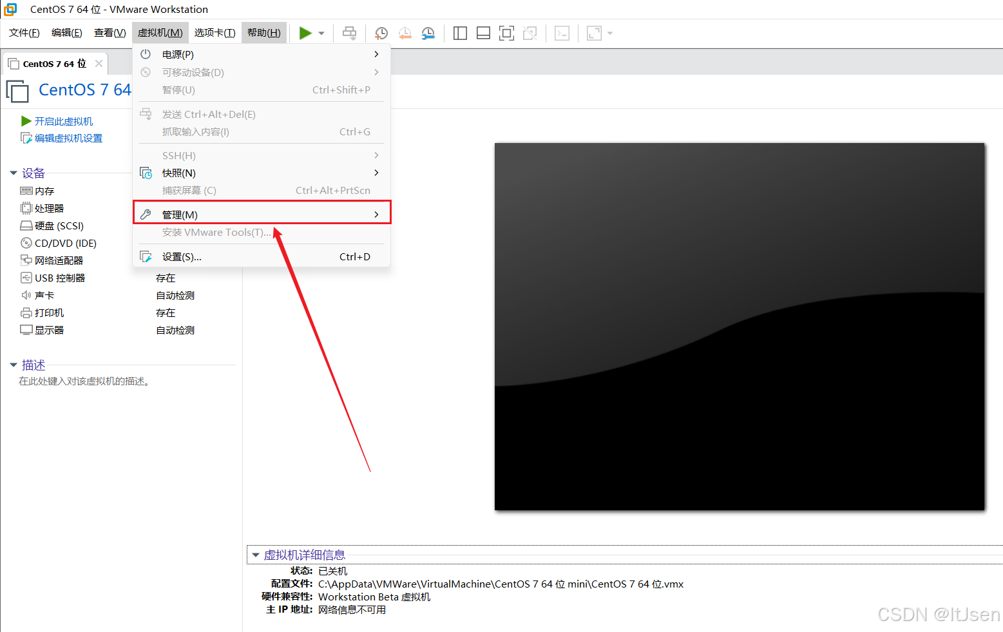
Task: Collapse the 设备 section
Action: 13,173
